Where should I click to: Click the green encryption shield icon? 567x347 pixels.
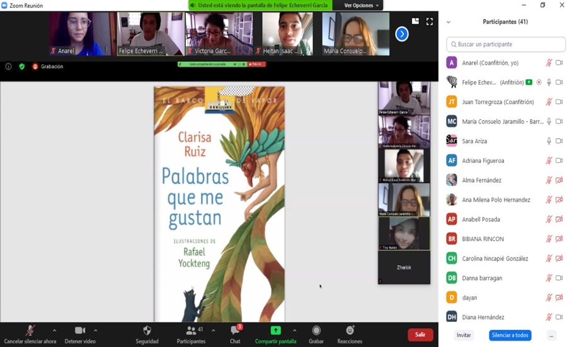tap(21, 66)
